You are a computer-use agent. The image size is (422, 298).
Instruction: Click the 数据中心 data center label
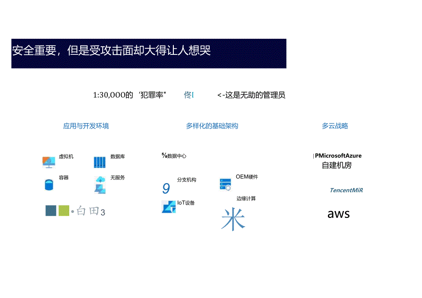click(177, 156)
